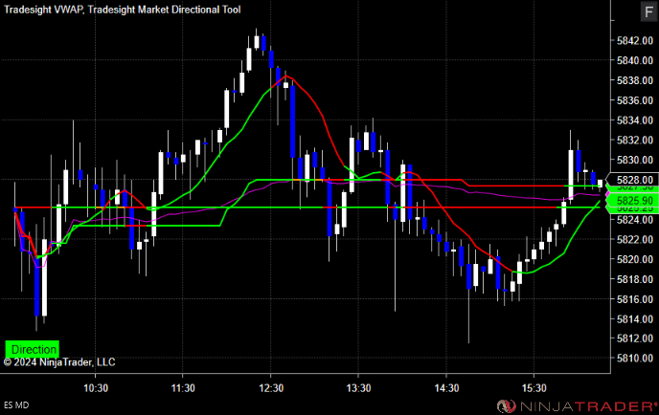
Task: Click the 5842.00 price axis label
Action: point(635,41)
